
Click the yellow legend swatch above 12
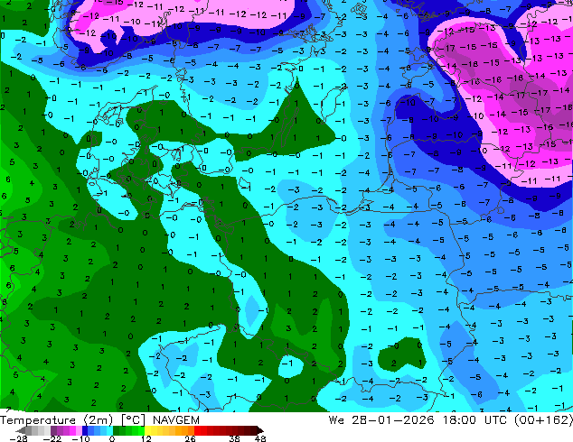pyautogui.click(x=147, y=430)
